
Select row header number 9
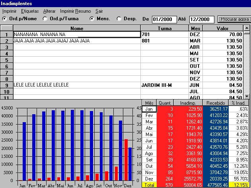click(x=7, y=85)
